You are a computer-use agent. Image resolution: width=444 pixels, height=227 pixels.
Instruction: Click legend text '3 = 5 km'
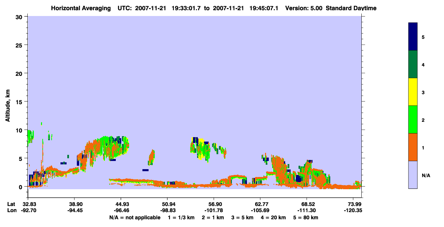coord(242,217)
